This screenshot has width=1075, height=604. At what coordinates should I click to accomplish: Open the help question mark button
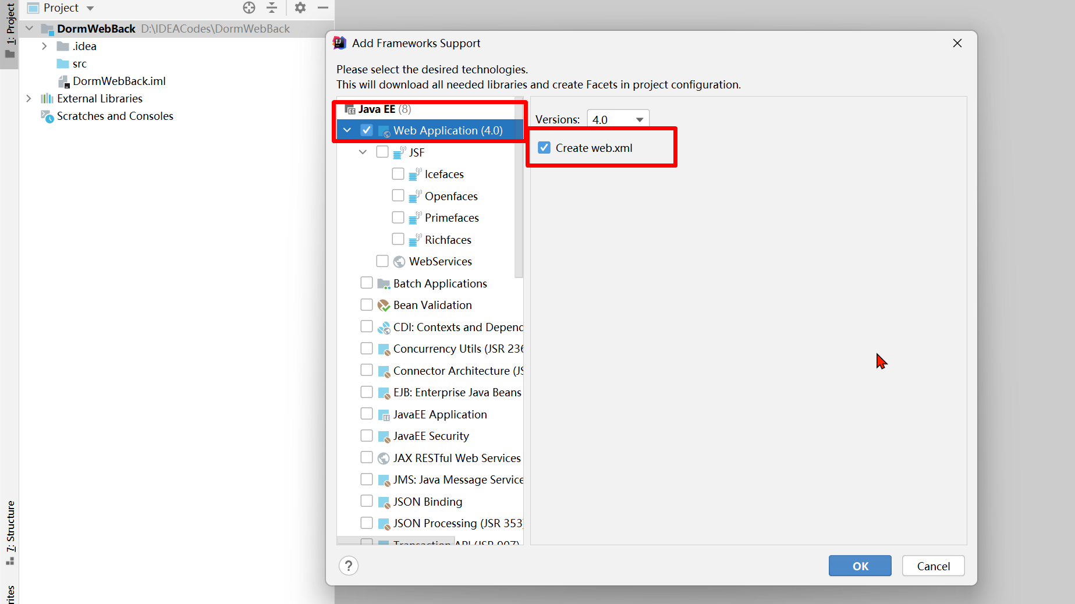[x=349, y=566]
